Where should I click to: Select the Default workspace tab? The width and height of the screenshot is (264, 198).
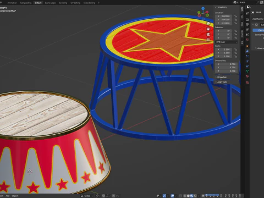[x=38, y=3]
